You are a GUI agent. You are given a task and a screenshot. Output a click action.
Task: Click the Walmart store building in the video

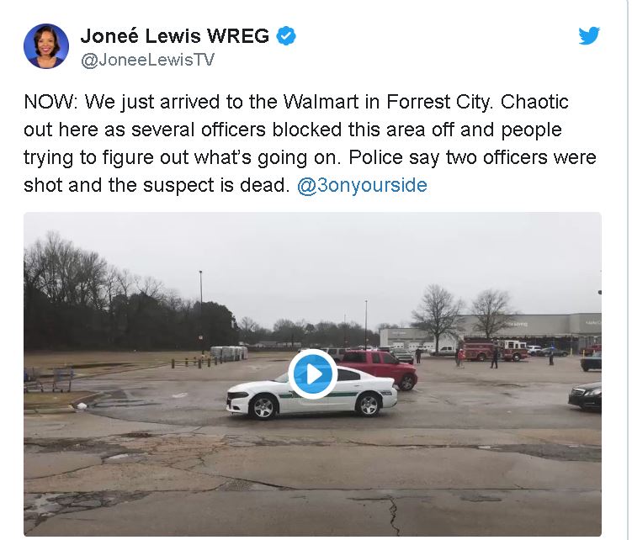point(490,332)
